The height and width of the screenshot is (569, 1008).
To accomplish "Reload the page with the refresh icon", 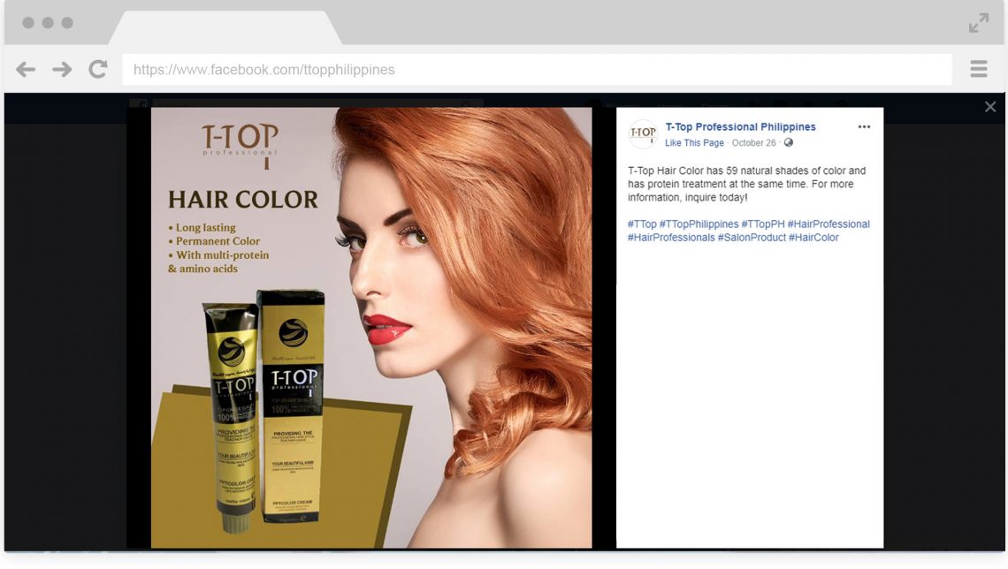I will [x=98, y=70].
